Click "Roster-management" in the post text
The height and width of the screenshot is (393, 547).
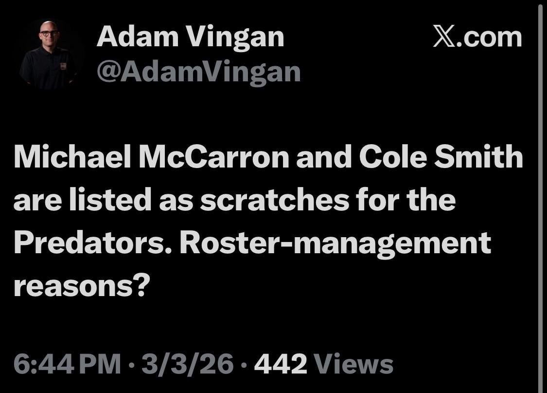[x=335, y=243]
